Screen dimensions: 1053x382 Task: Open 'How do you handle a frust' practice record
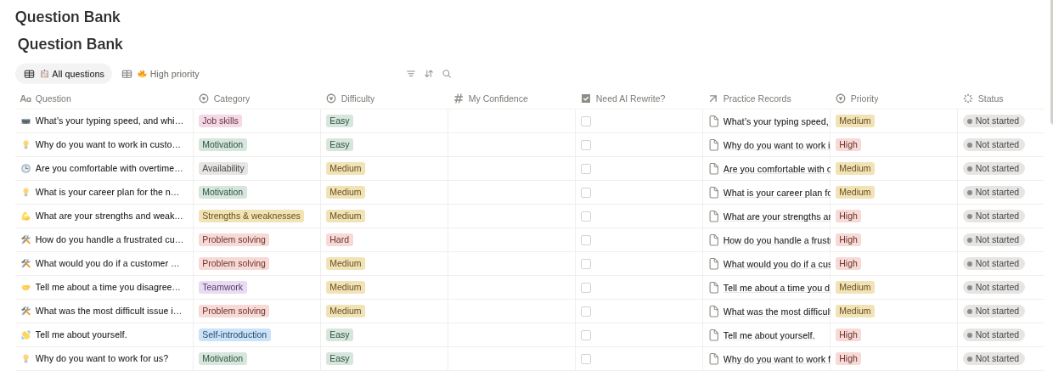point(776,240)
